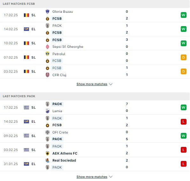The width and height of the screenshot is (190, 181).
Task: Select the Last Matches: PAOK header
Action: [95, 96]
